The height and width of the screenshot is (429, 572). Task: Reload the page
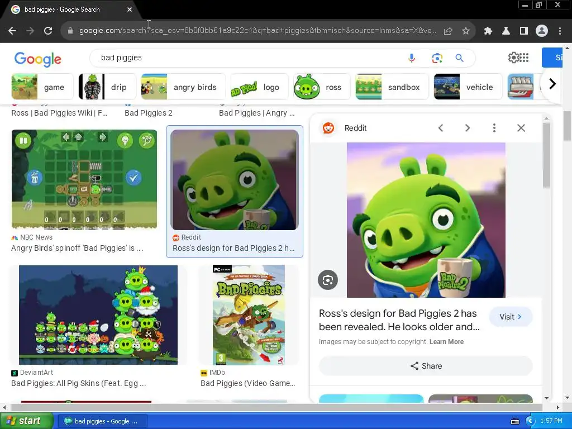tap(48, 31)
